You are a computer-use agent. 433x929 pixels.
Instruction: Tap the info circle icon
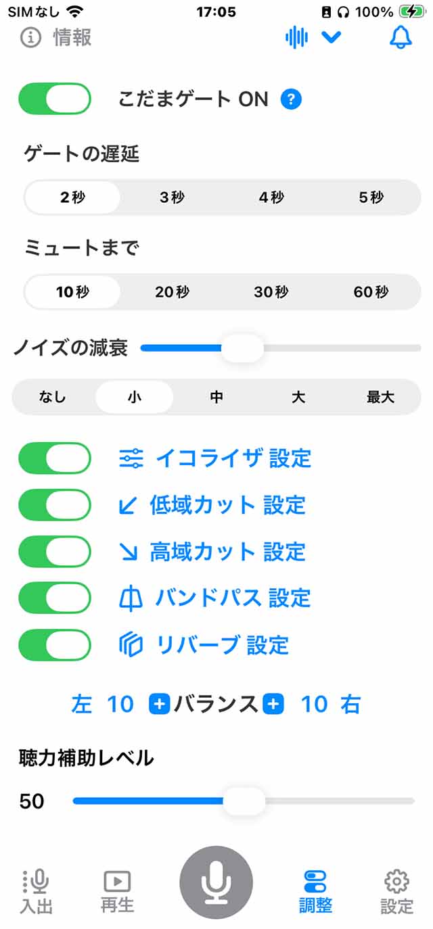point(30,37)
